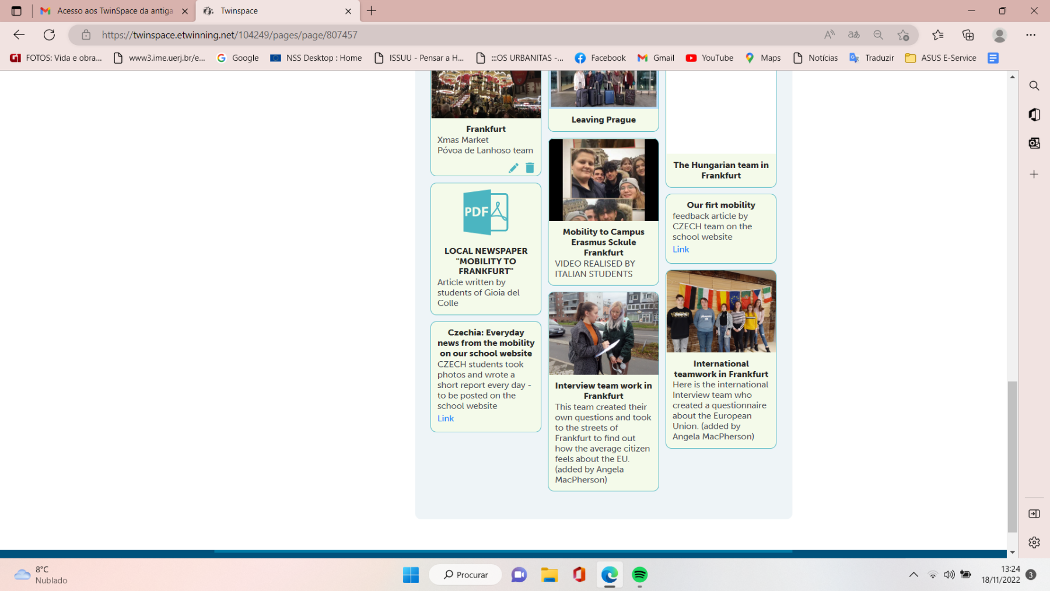Open the last bookmark icon after ASUS E-Service
1050x591 pixels.
[x=993, y=58]
